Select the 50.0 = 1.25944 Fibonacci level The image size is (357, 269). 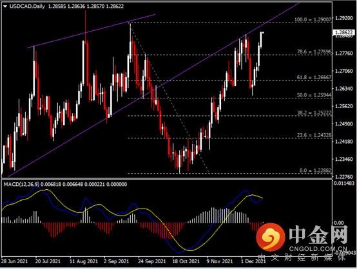click(x=314, y=95)
